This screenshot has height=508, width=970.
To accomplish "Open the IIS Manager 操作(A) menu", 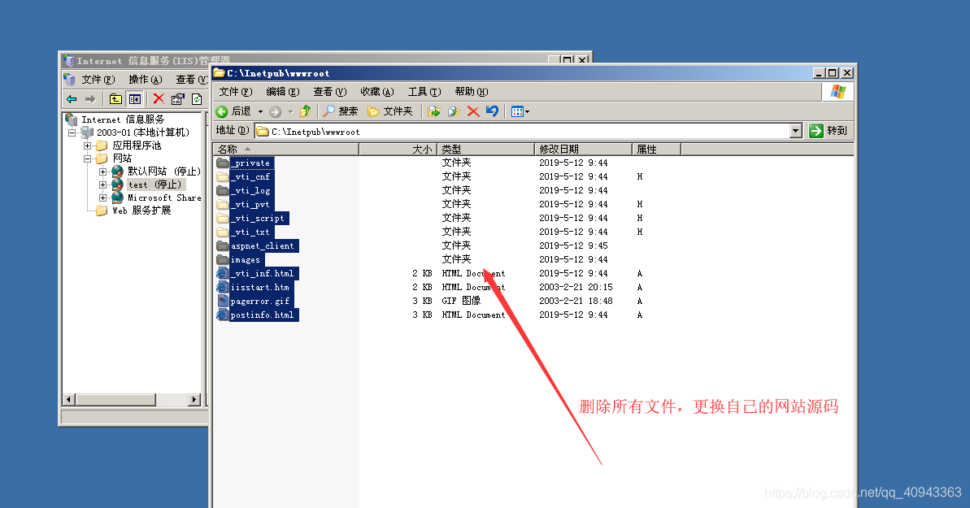I will (x=146, y=80).
